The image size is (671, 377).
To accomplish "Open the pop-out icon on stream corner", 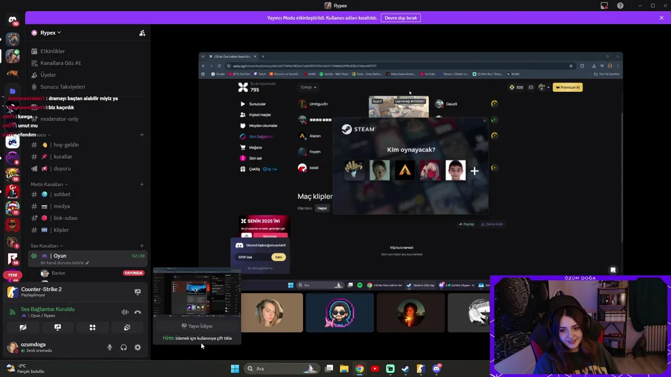I will pyautogui.click(x=613, y=270).
